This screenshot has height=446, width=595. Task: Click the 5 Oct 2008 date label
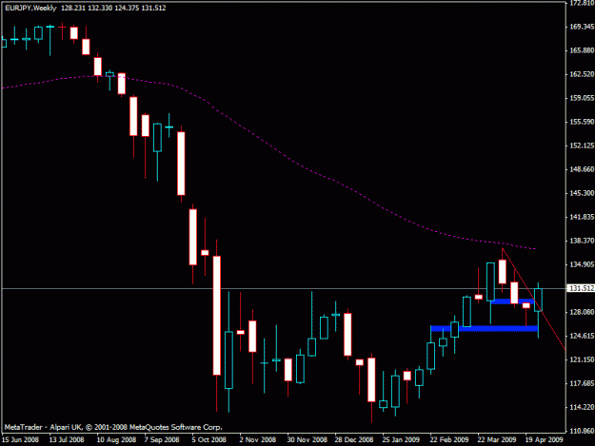click(208, 440)
